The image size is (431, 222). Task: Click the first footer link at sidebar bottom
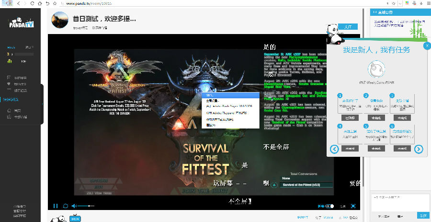(x=20, y=206)
